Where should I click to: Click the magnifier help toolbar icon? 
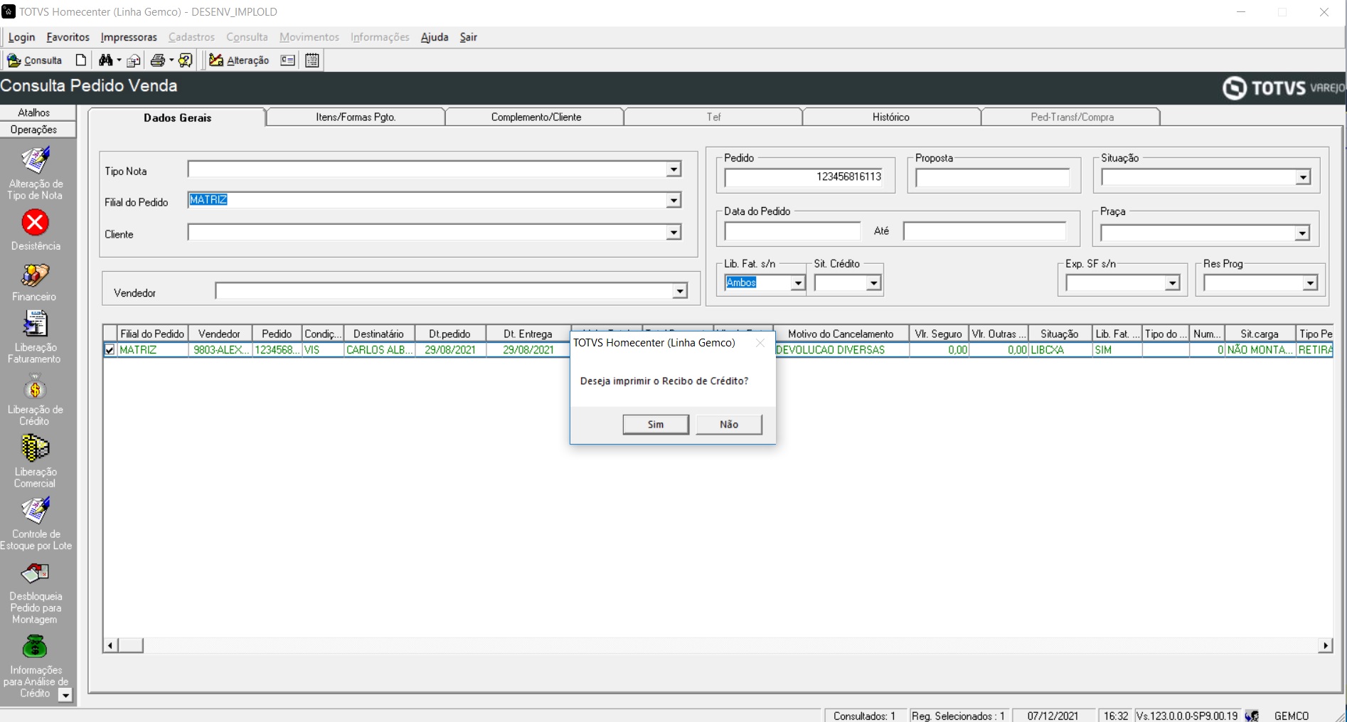tap(186, 60)
